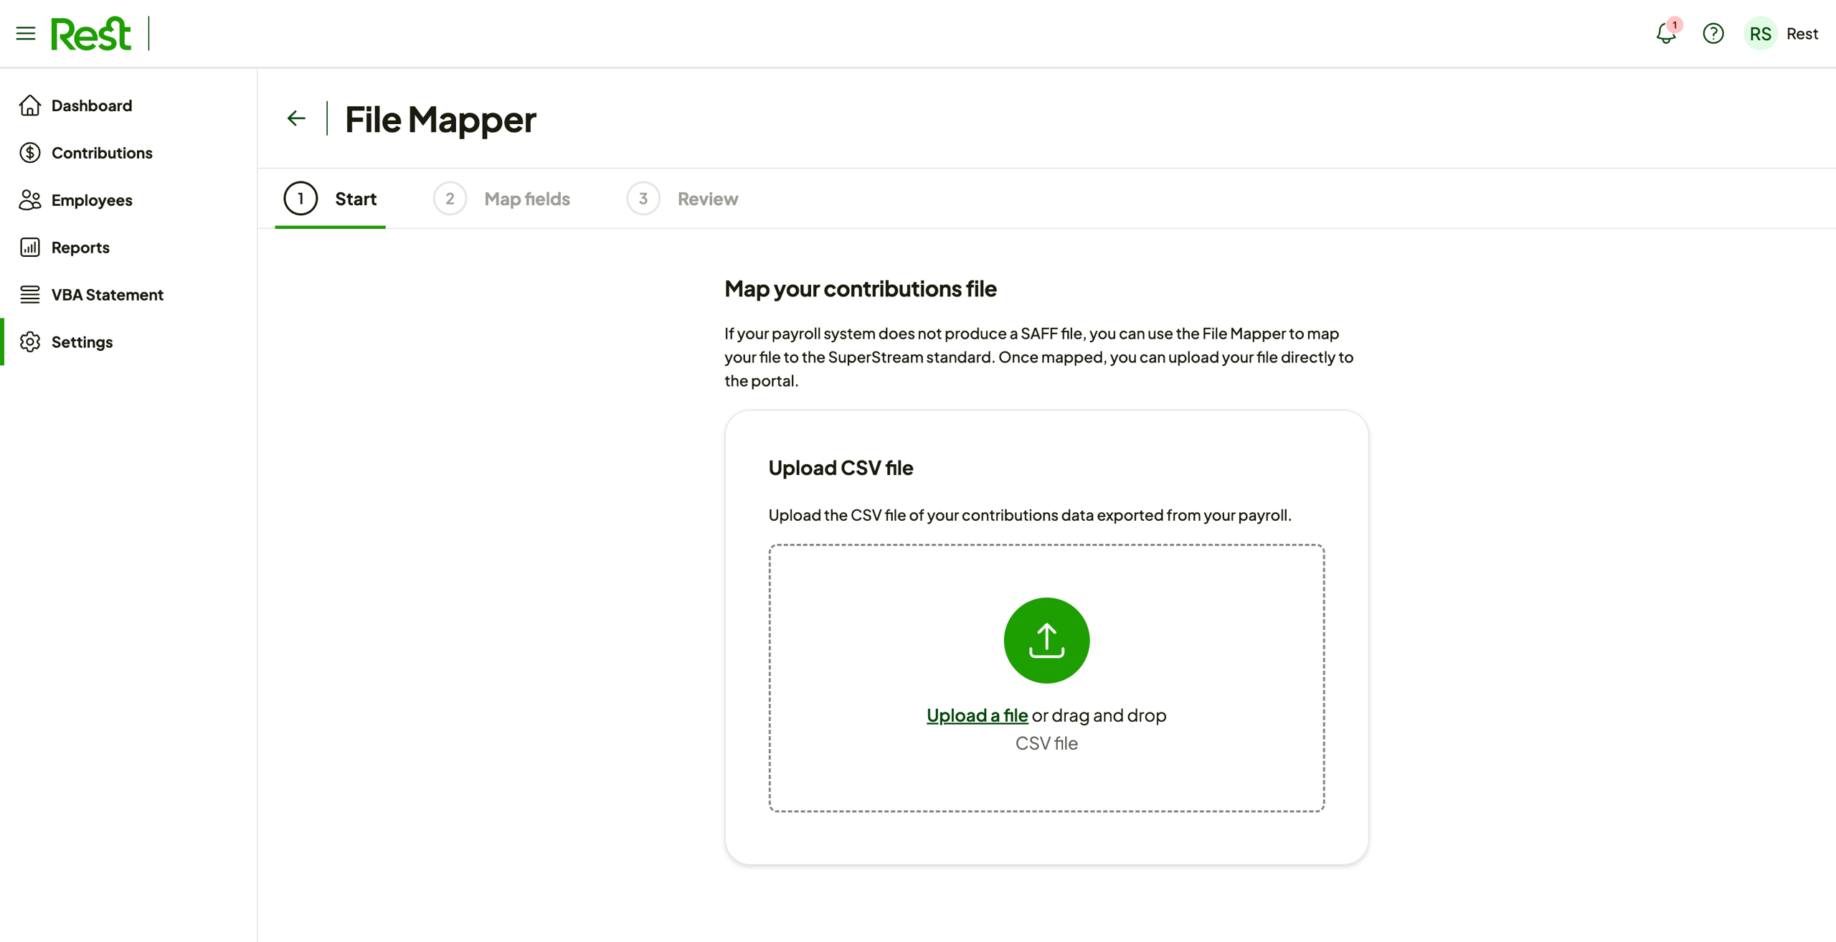Click the Rest logo
Viewport: 1836px width, 942px height.
[x=91, y=34]
